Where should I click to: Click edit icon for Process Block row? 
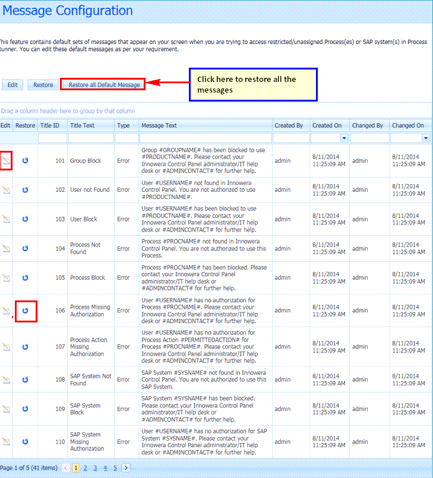tap(6, 278)
